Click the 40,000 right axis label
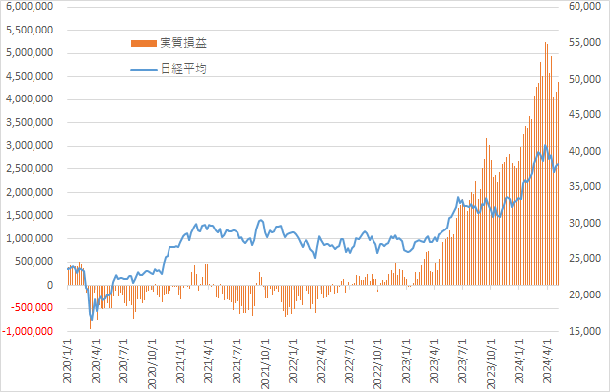 pyautogui.click(x=584, y=151)
